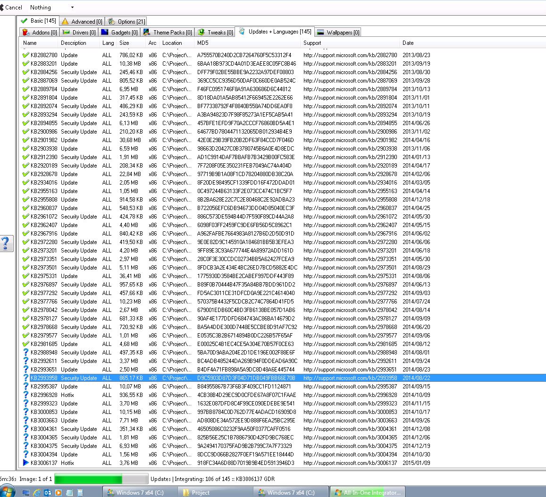Click the question mark icon beside KB2996928
The height and width of the screenshot is (497, 546).
25,395
